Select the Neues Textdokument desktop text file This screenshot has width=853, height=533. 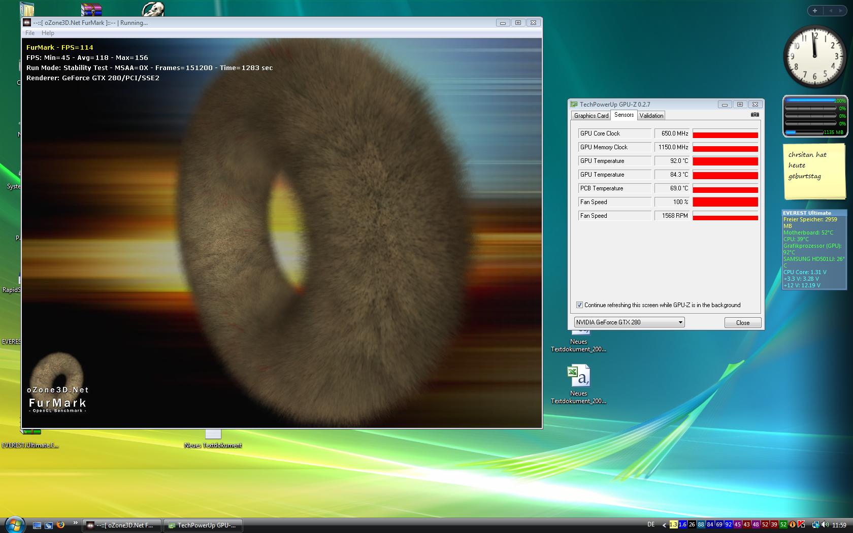pyautogui.click(x=213, y=439)
